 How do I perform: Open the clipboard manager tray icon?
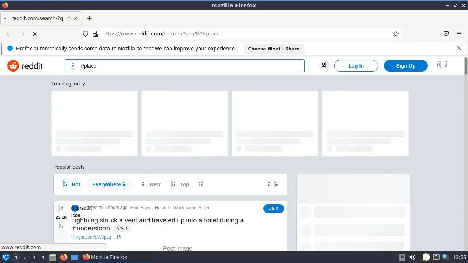pyautogui.click(x=426, y=257)
